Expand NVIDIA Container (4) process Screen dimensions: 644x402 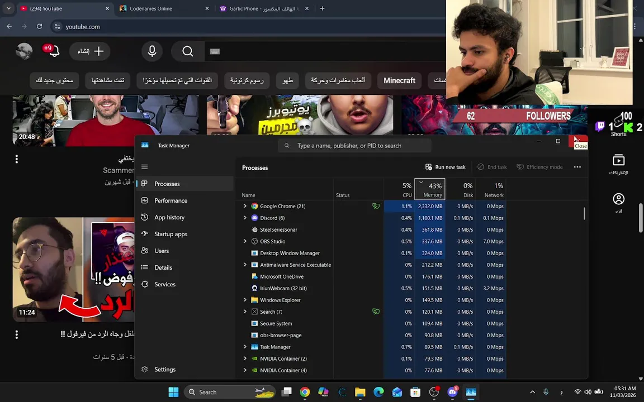[245, 370]
